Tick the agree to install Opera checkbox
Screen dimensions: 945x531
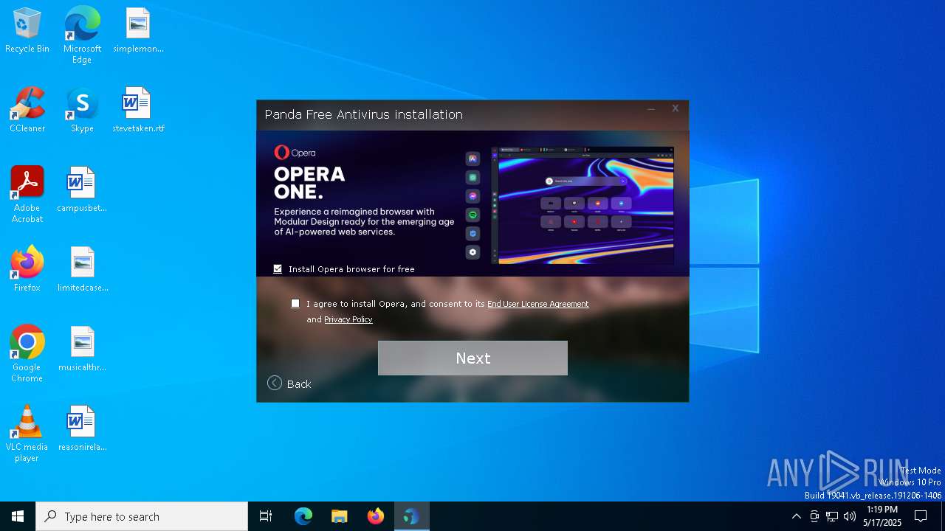coord(295,303)
